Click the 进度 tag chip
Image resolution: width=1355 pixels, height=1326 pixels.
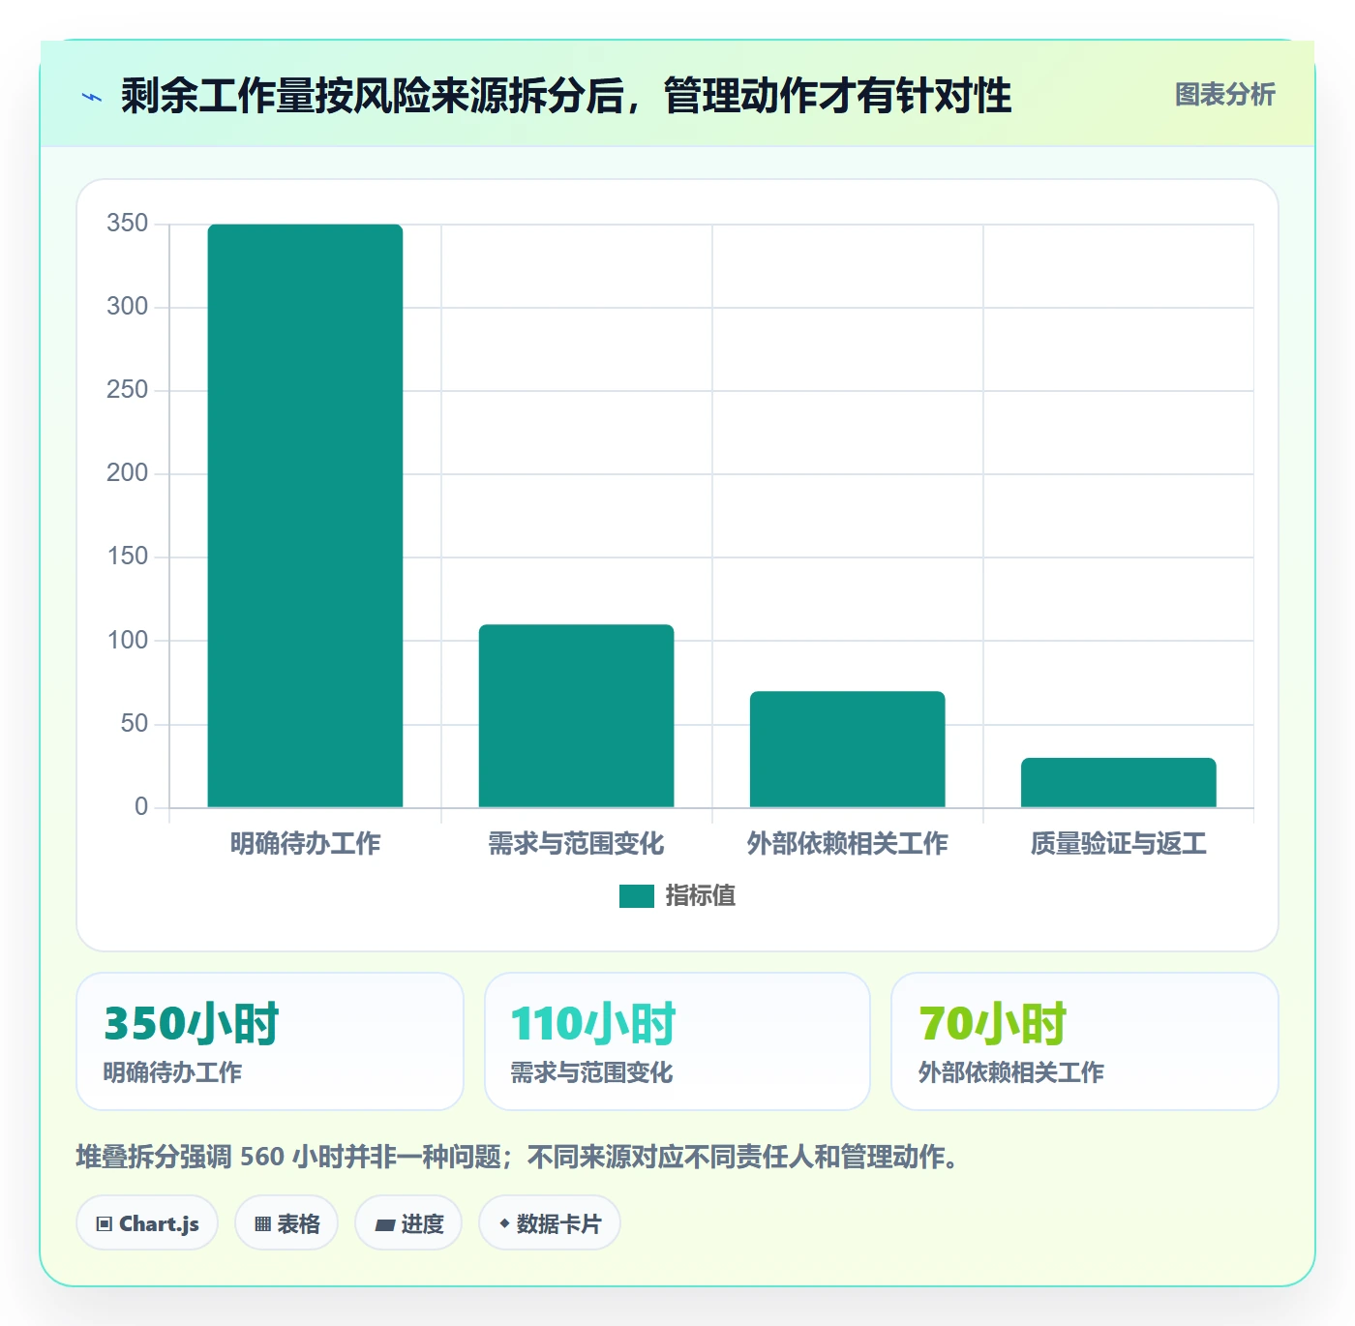(x=408, y=1223)
